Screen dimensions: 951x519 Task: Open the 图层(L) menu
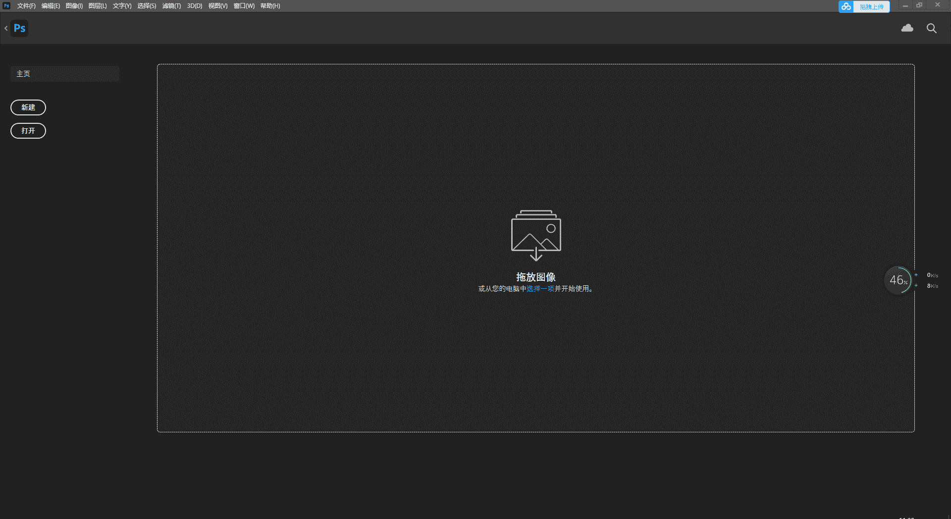click(98, 6)
